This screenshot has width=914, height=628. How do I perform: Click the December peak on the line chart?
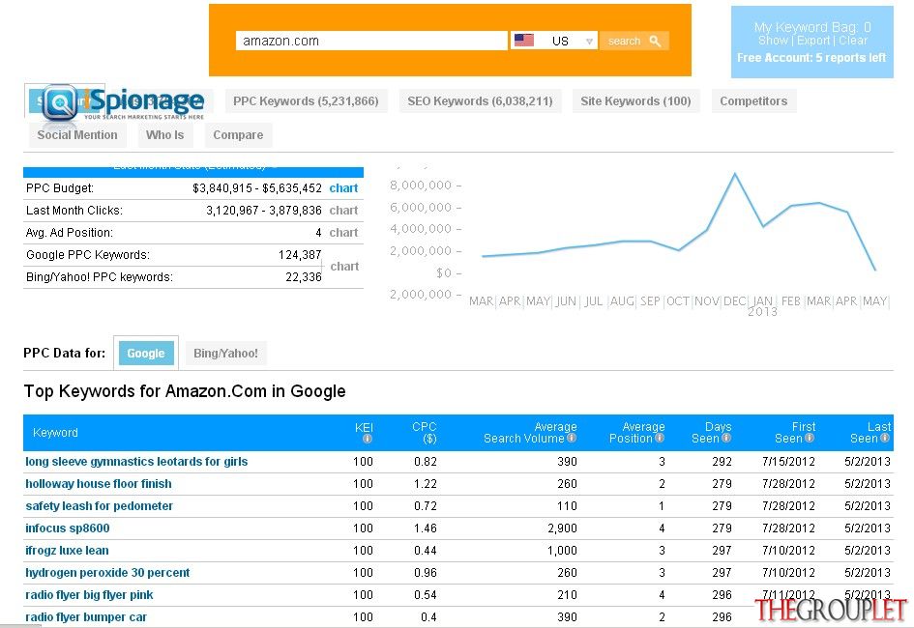pyautogui.click(x=735, y=174)
